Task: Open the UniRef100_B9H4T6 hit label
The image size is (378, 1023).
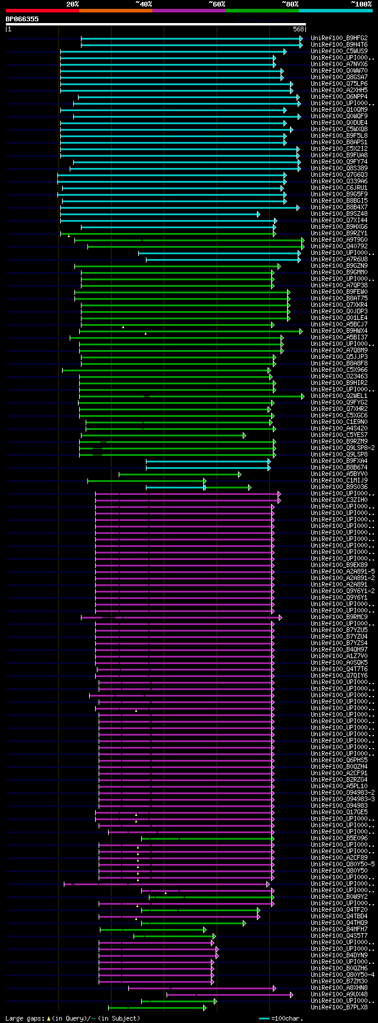Action: 339,44
